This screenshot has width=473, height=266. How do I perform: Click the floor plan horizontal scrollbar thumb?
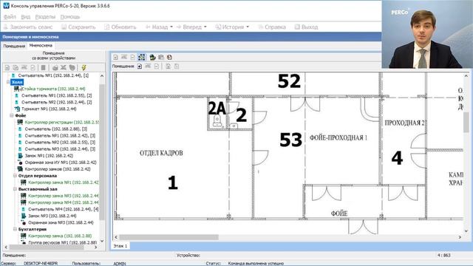(169, 237)
